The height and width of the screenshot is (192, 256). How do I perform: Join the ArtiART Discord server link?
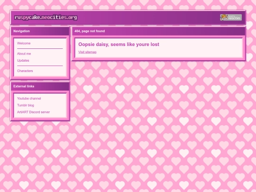(34, 112)
